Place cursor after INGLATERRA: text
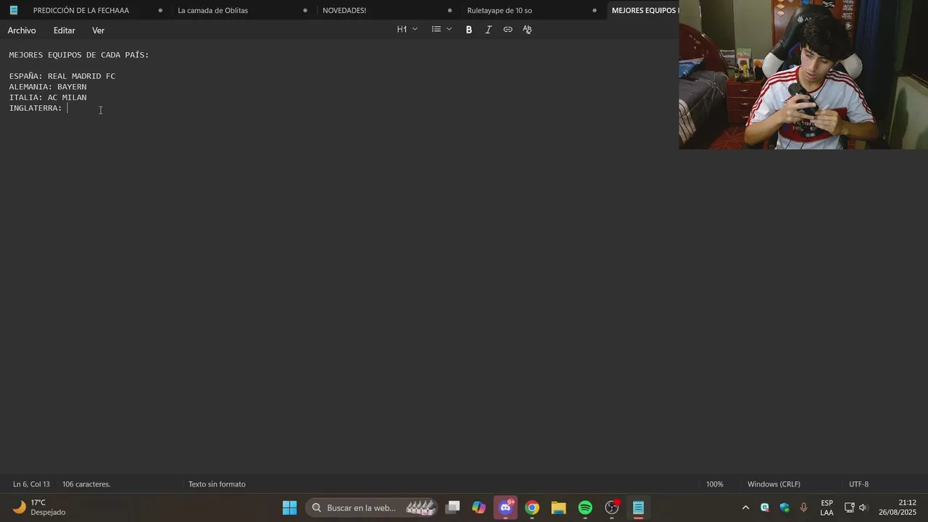Image resolution: width=928 pixels, height=522 pixels. (x=67, y=108)
